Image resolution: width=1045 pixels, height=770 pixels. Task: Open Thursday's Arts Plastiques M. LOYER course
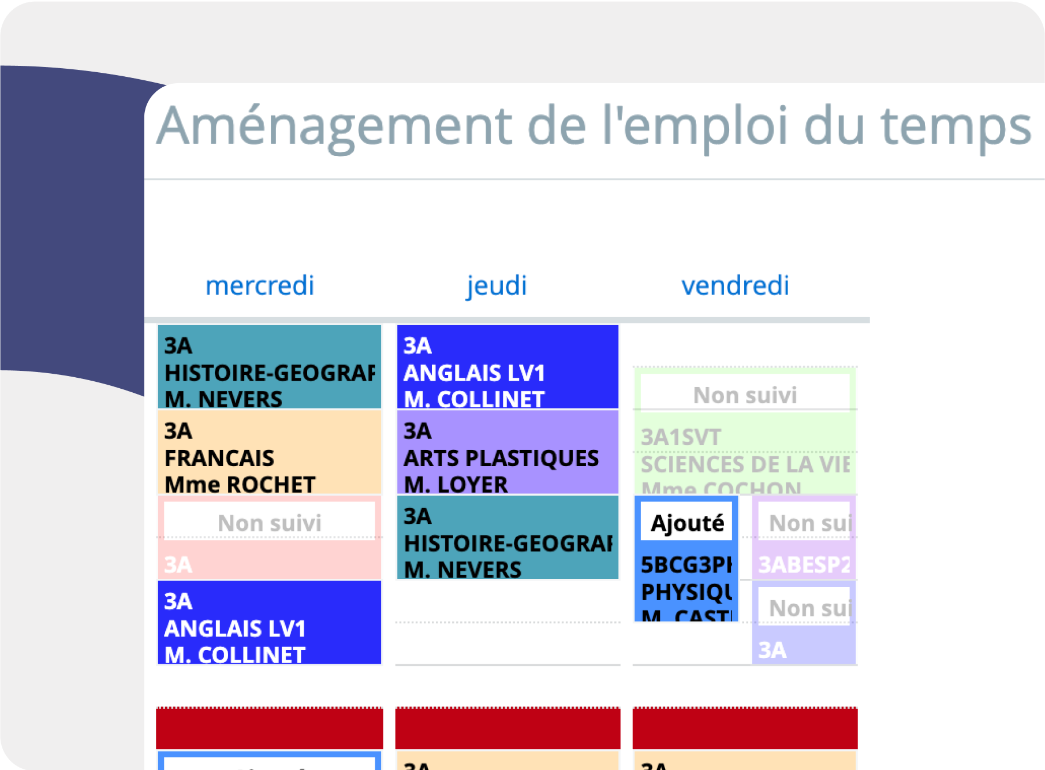[x=507, y=452]
